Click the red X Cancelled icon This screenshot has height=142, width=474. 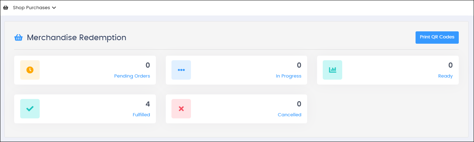tap(181, 109)
